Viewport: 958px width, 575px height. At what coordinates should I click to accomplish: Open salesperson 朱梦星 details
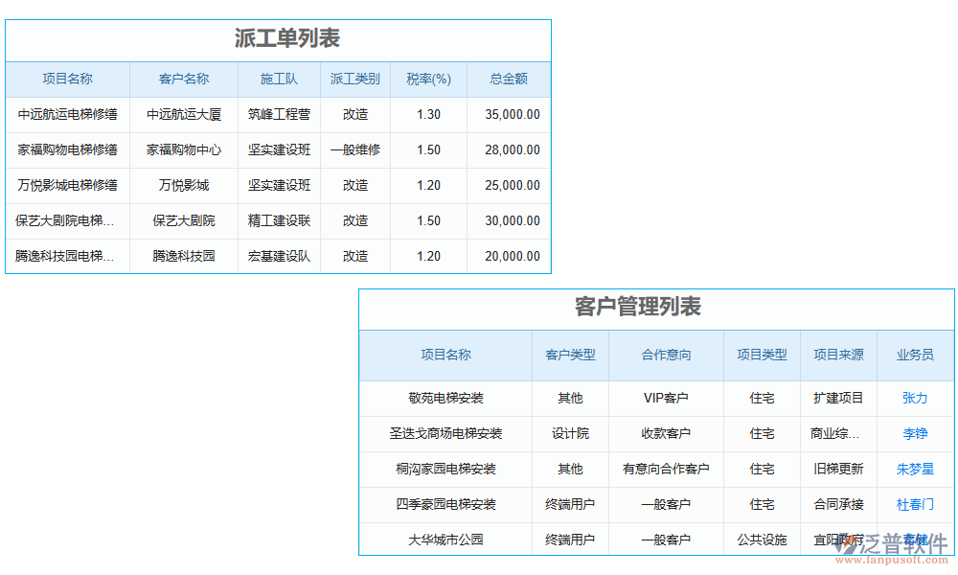point(914,469)
